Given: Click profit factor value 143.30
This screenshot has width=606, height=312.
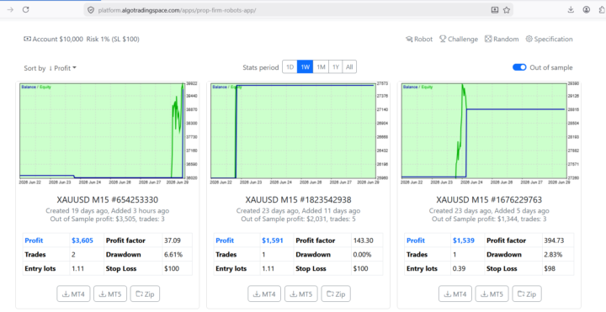Looking at the screenshot, I should pyautogui.click(x=364, y=241).
